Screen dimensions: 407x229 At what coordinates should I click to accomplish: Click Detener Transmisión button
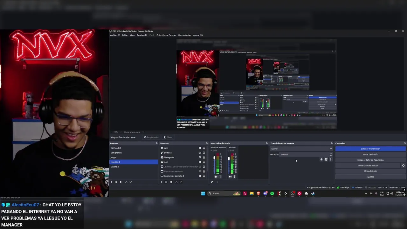370,149
